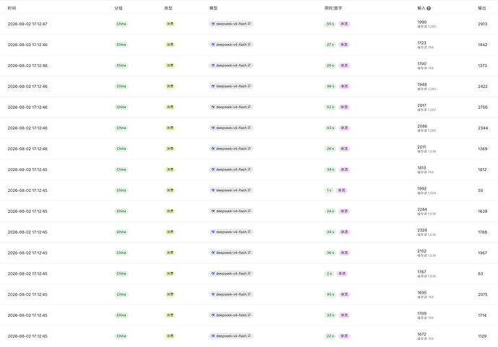Copy model name in row with input 2324
The width and height of the screenshot is (498, 347).
249,232
